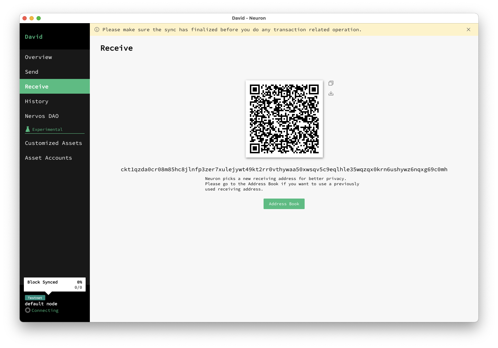Click the 0% sync percentage
This screenshot has height=348, width=498.
coord(80,282)
